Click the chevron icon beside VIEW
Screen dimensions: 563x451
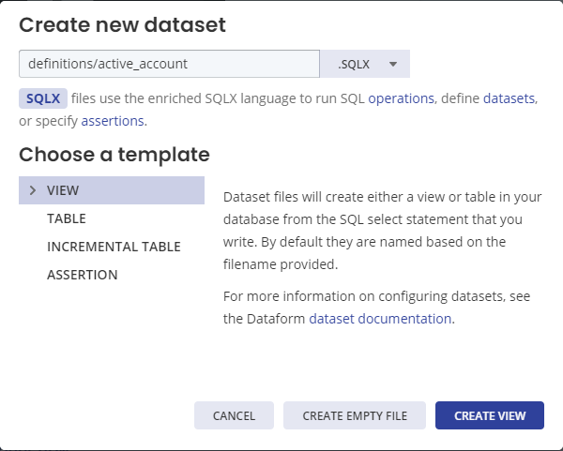[x=33, y=190]
